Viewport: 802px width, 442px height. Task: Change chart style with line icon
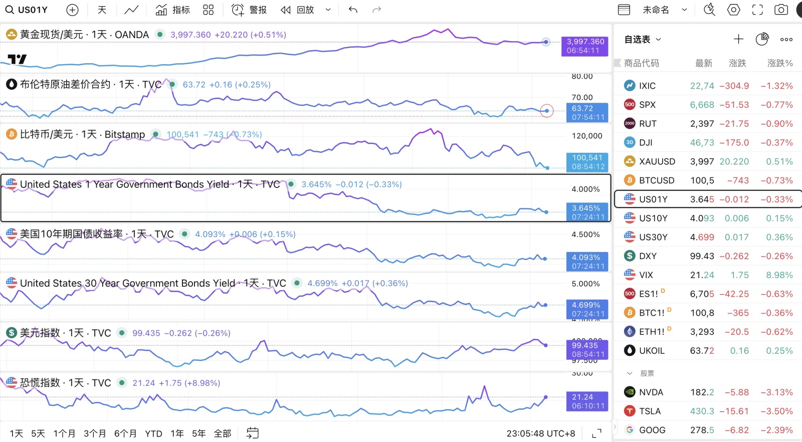coord(131,10)
